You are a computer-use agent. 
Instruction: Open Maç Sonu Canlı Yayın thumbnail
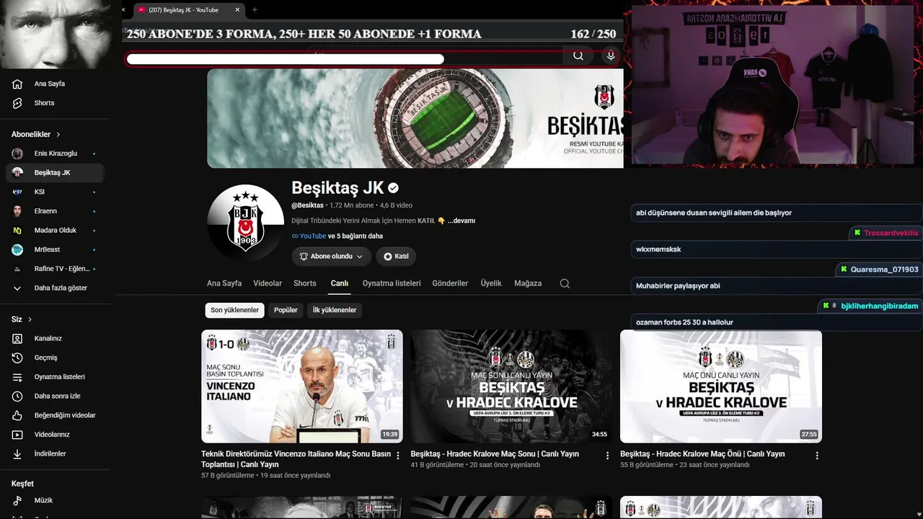[x=511, y=386]
